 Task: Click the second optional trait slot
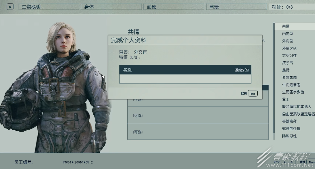pos(198,115)
